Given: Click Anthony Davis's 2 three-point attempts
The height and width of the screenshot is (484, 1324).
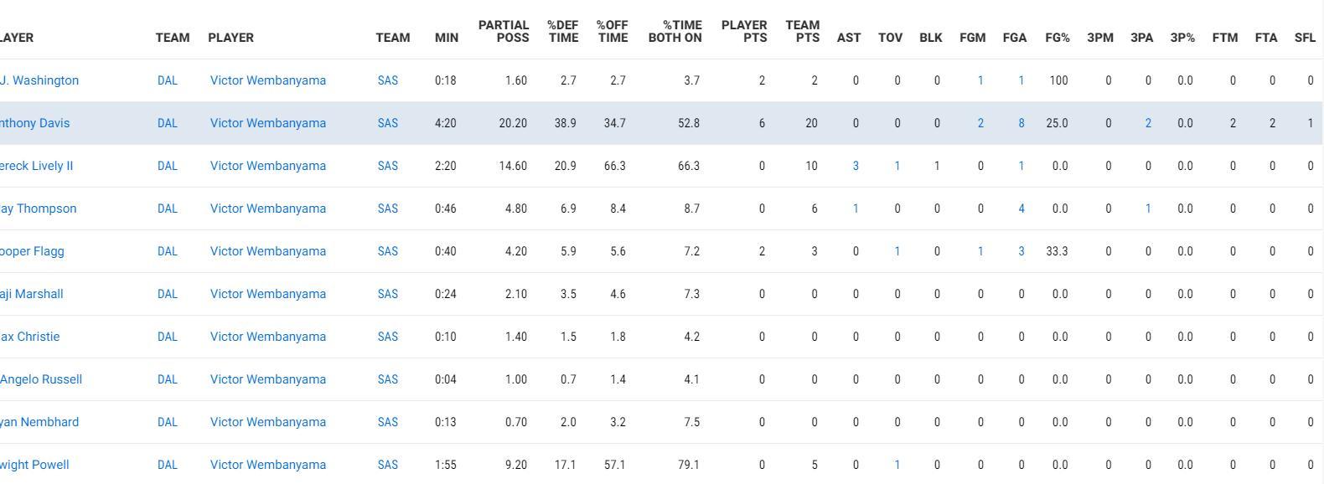Looking at the screenshot, I should coord(1148,123).
